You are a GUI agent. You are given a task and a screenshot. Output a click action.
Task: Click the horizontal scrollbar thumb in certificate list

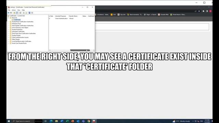(80, 50)
